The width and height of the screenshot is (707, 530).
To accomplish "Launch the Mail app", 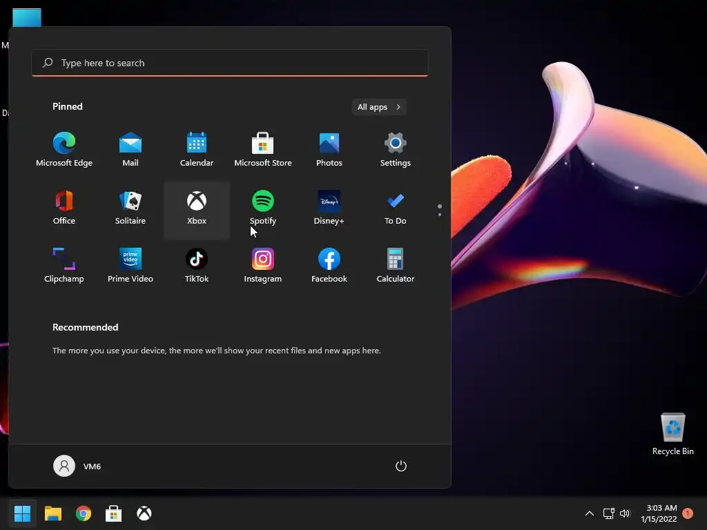I will point(130,150).
